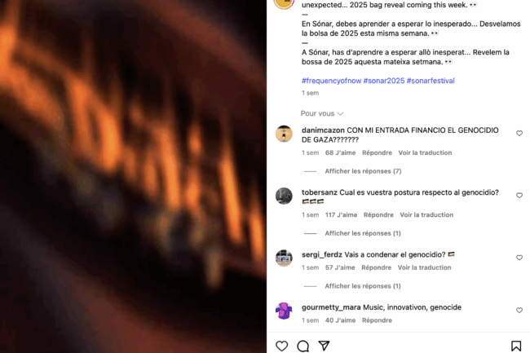Screen dimensions: 530x353
Task: Open danimcazon's profile avatar
Action: 284,134
